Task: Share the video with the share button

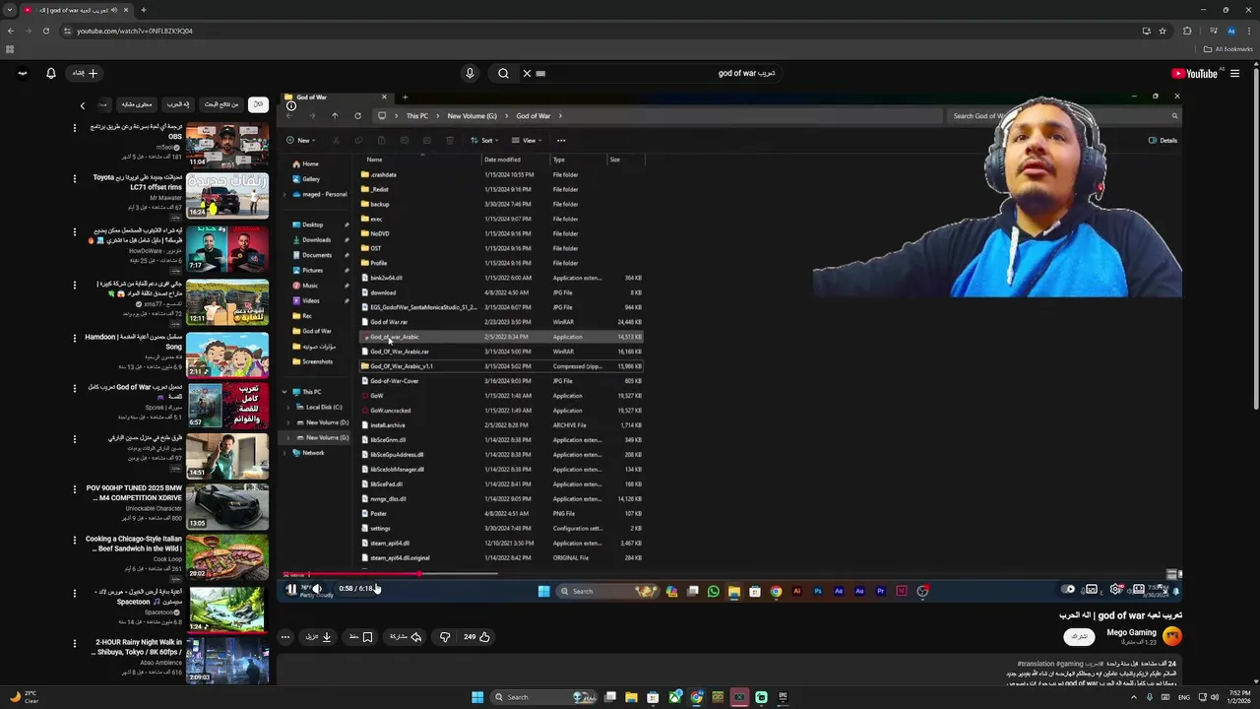Action: click(406, 637)
